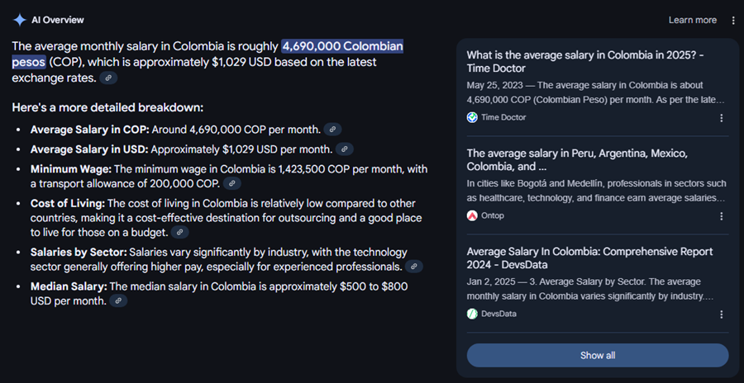Screen dimensions: 744x383
Task: Click link icon after the Median Salary bullet
Action: (x=118, y=300)
